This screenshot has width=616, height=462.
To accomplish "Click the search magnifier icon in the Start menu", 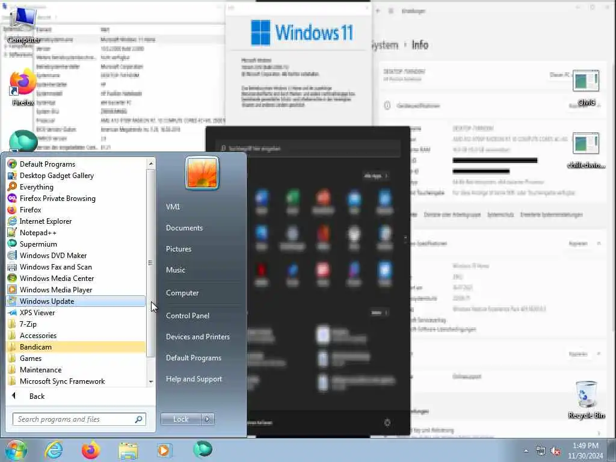I will point(138,419).
